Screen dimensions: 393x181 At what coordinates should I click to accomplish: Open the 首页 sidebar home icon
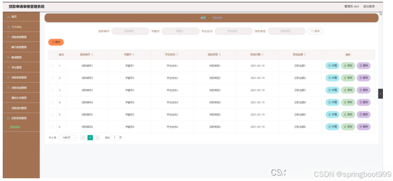coord(8,17)
